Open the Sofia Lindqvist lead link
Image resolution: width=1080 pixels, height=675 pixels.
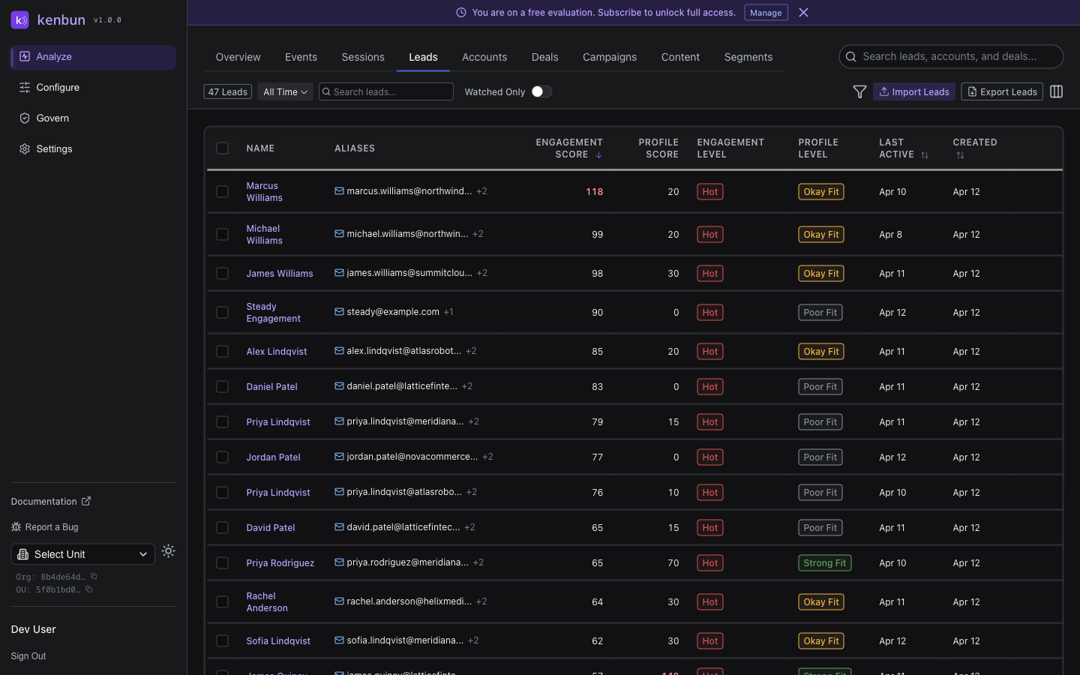click(278, 641)
